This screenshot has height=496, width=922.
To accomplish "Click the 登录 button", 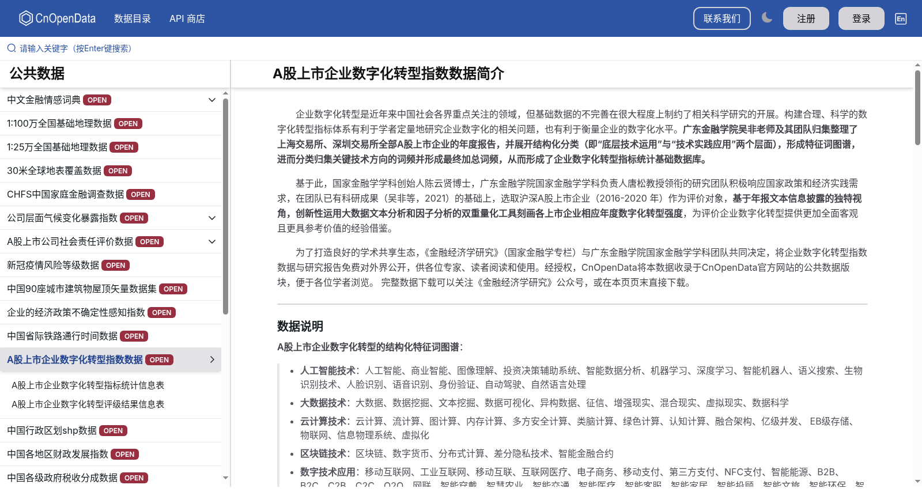I will [x=861, y=18].
